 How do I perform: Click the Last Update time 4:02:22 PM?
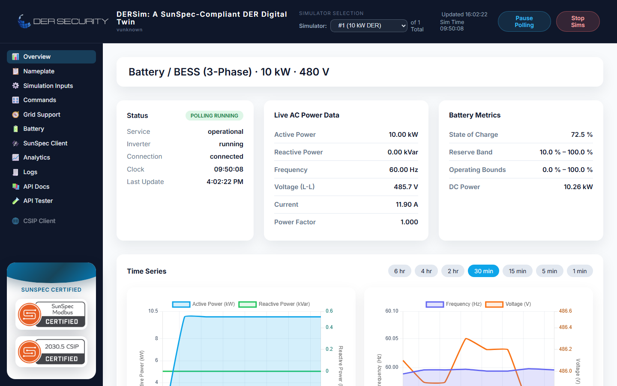[x=225, y=182]
